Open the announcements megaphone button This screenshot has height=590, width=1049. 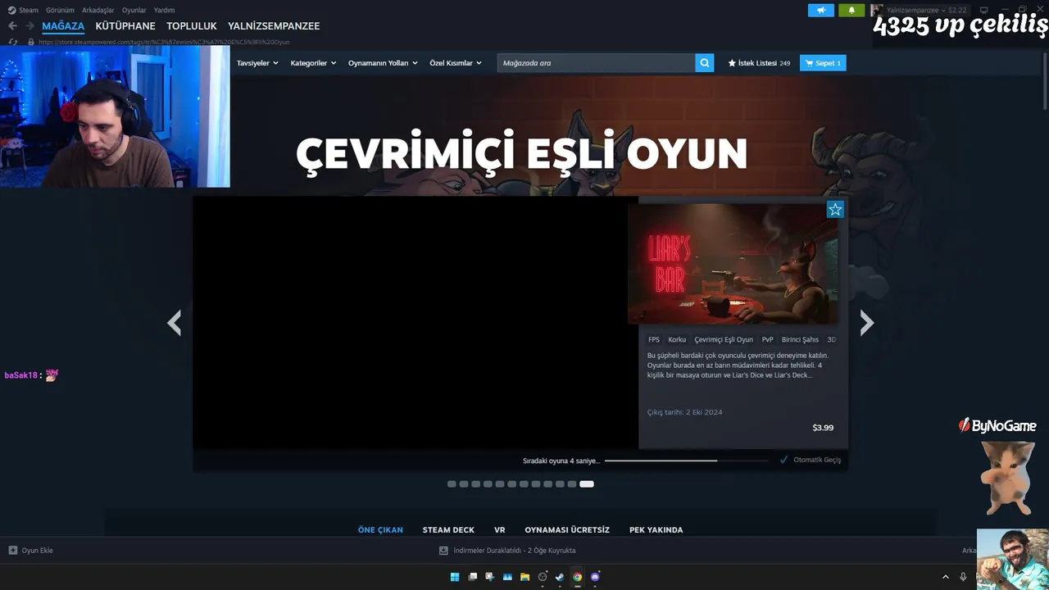coord(820,11)
